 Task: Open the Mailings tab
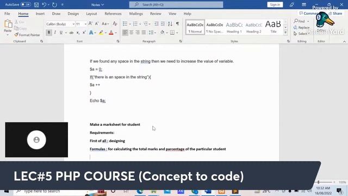click(x=136, y=14)
